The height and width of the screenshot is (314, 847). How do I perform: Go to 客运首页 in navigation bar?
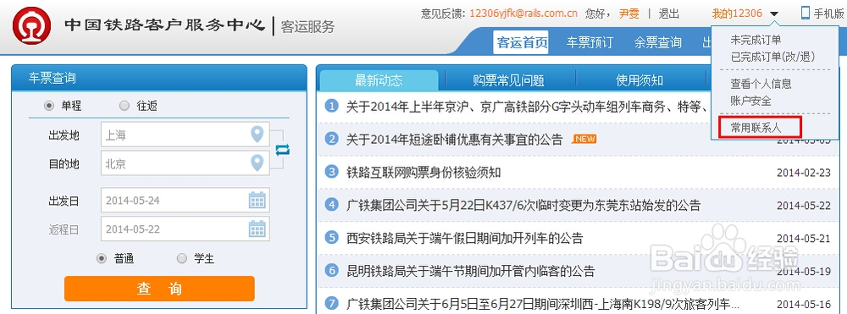point(521,42)
